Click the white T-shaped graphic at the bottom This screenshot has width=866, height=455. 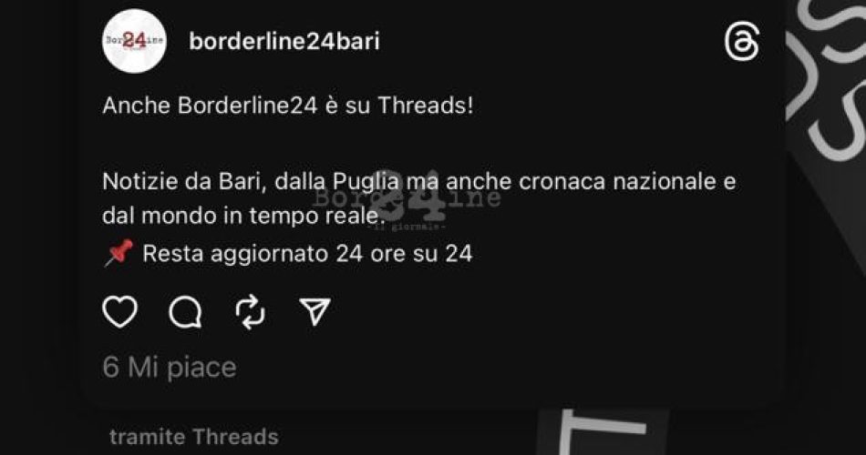(x=603, y=432)
